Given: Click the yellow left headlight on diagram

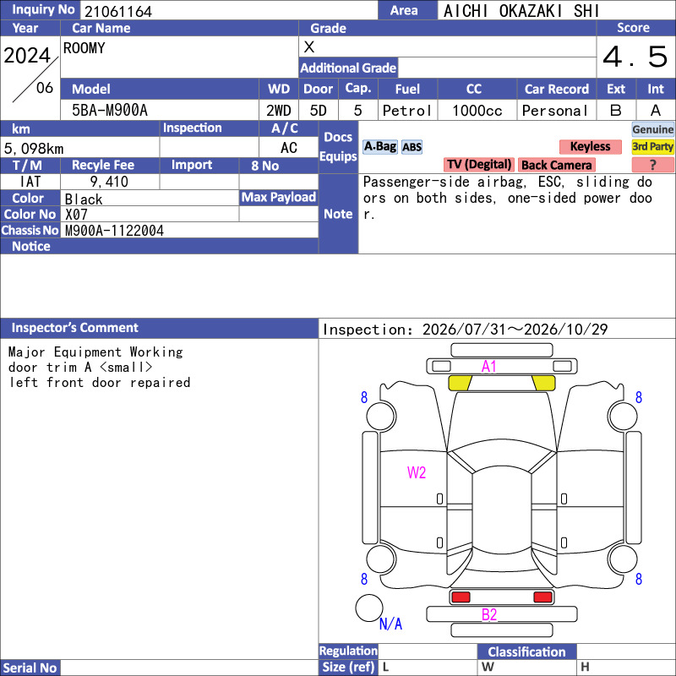Looking at the screenshot, I should (460, 383).
